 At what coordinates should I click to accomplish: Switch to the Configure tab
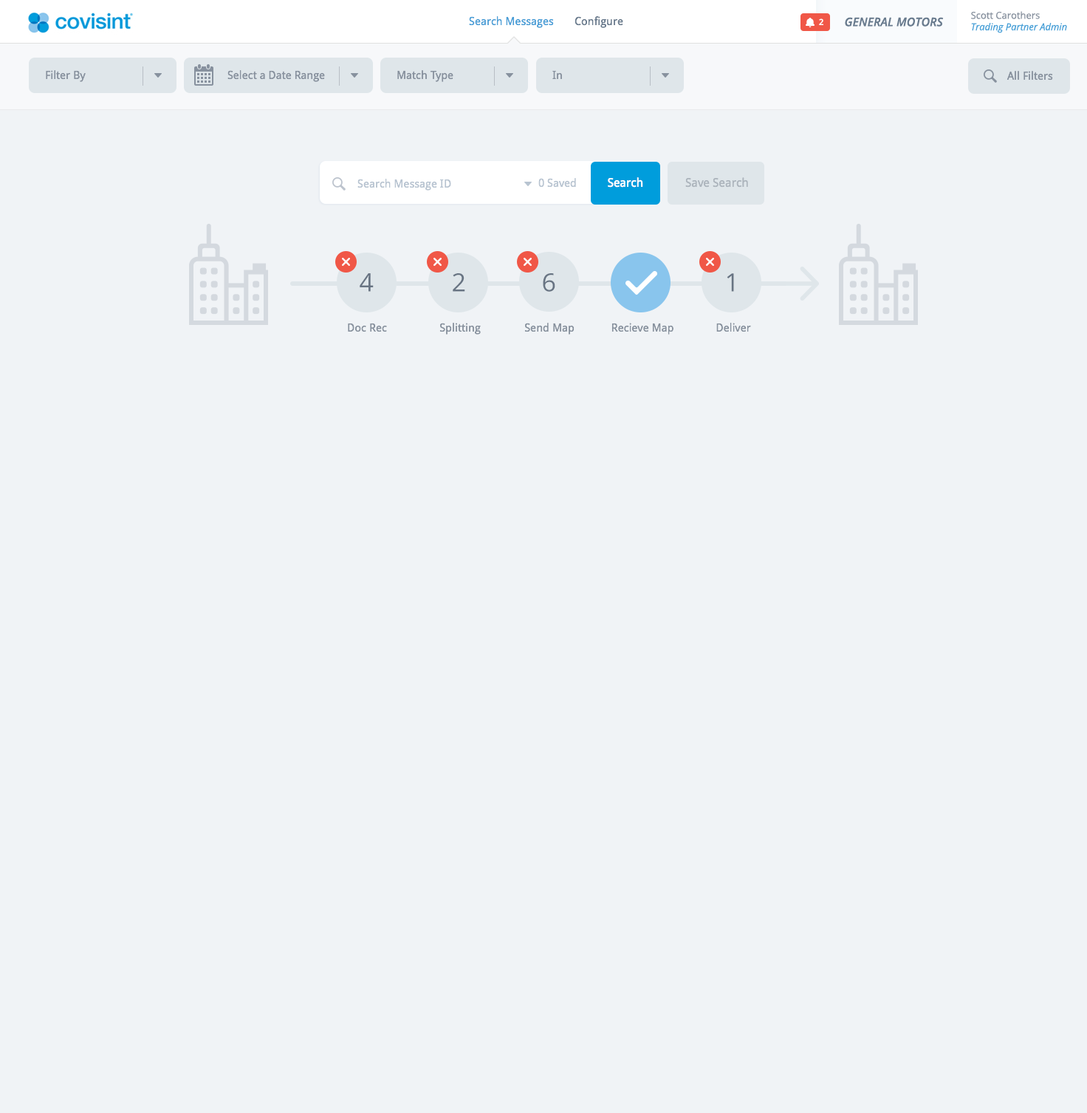599,21
